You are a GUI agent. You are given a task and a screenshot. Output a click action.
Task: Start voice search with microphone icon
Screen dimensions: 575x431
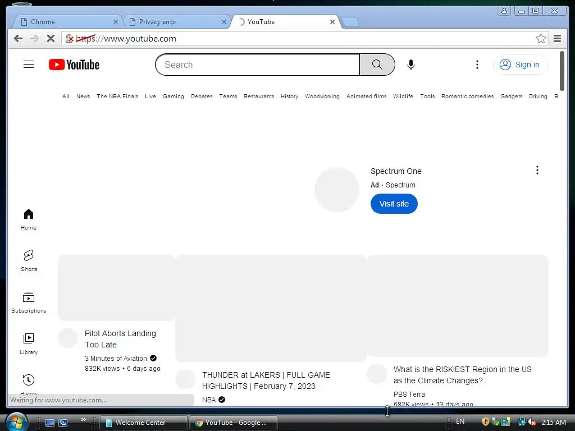(x=411, y=65)
